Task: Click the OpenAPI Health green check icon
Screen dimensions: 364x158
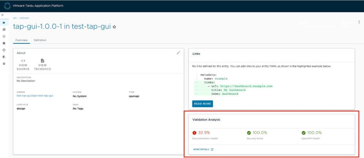Action: [304, 133]
